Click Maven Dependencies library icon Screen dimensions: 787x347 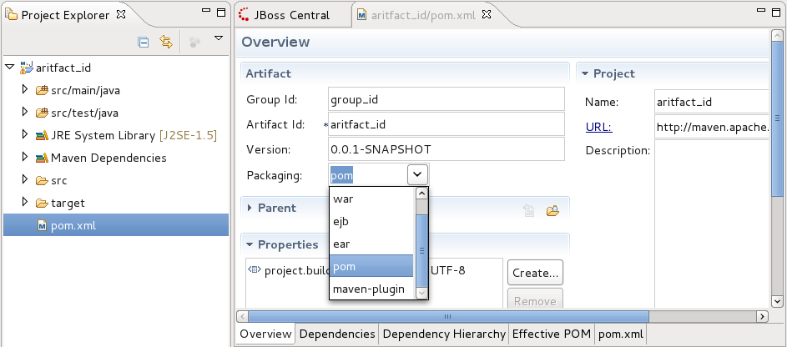(x=42, y=158)
